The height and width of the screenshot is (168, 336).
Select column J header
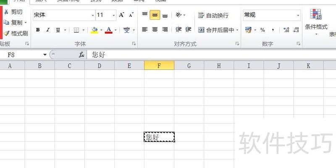point(278,66)
